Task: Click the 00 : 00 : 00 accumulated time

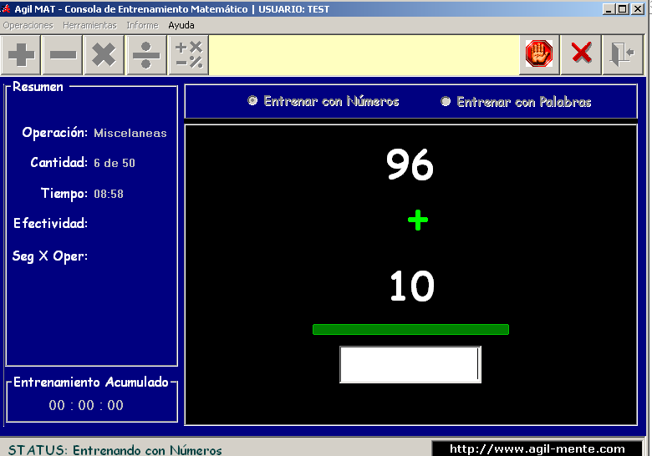Action: coord(86,405)
